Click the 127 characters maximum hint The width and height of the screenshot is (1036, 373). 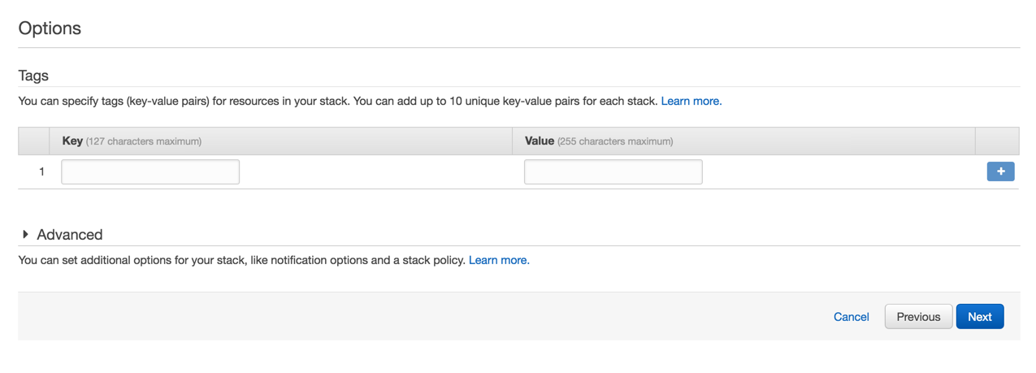point(144,141)
